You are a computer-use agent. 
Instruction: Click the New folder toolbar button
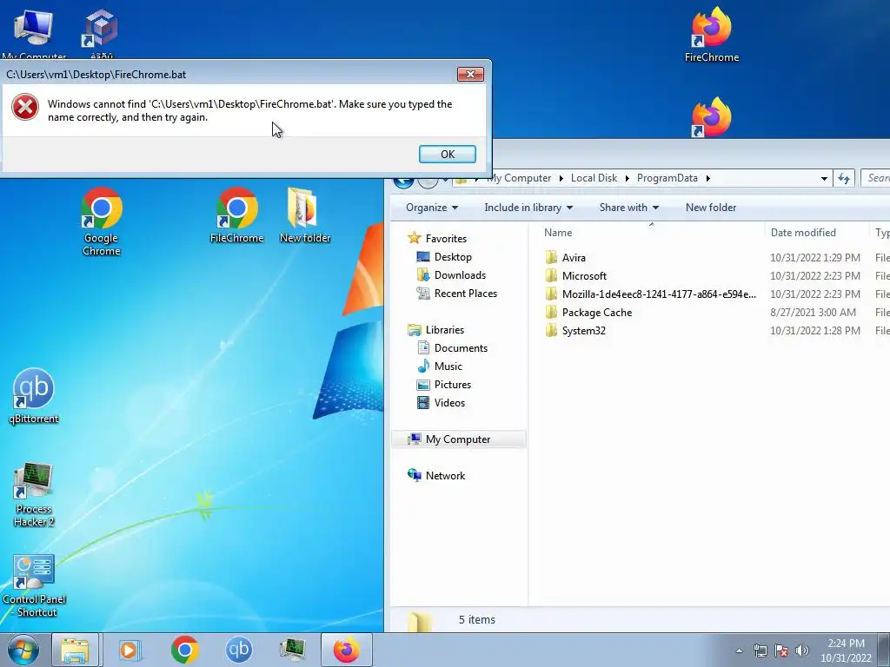point(711,208)
